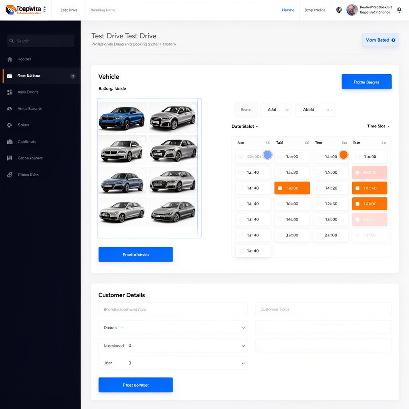The height and width of the screenshot is (409, 409).
Task: Select the blue BMW SUV radio button
Action: 143,106
